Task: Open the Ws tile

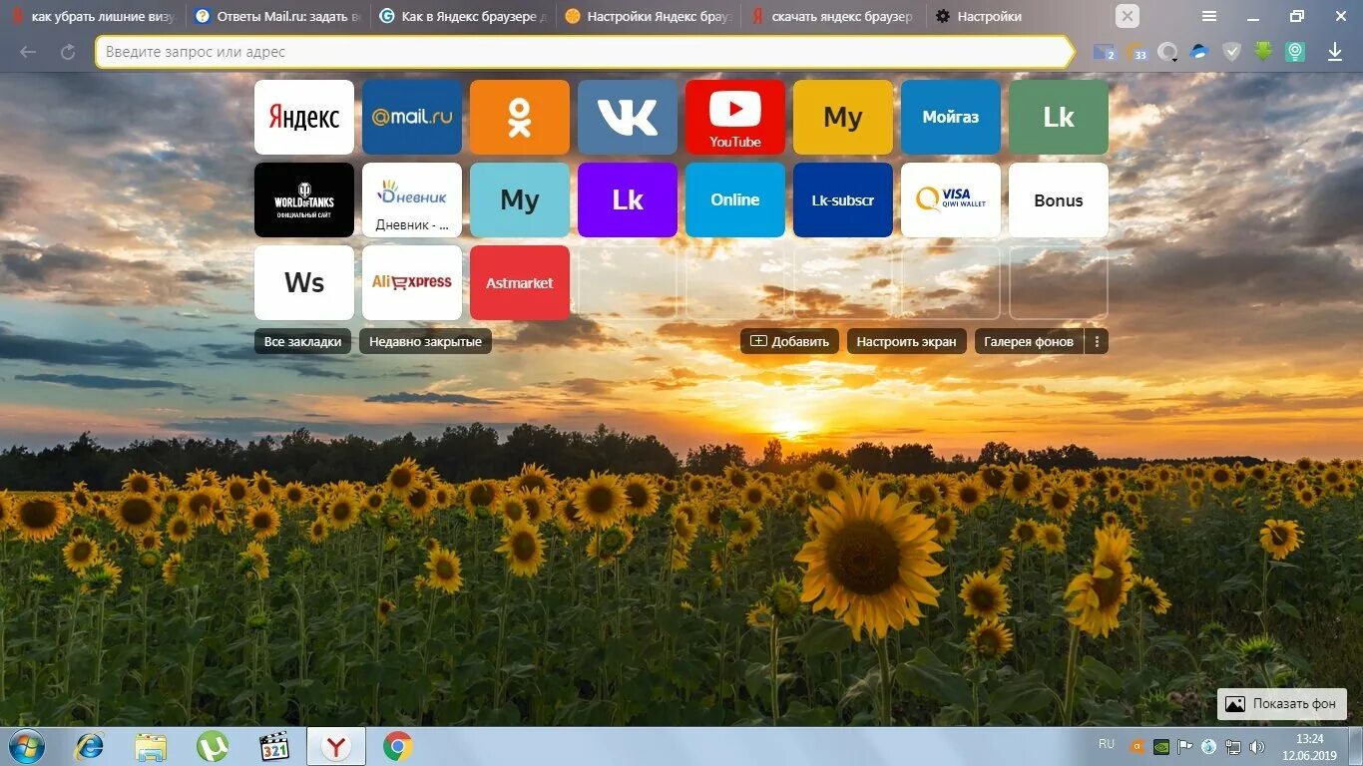Action: tap(304, 282)
